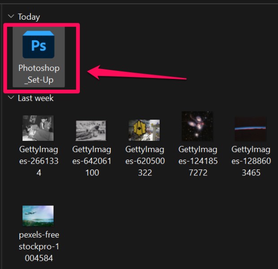Click the Today group header

tap(29, 17)
